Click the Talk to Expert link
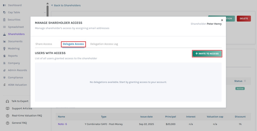Viewport: 257px width, 131px height. (20, 101)
